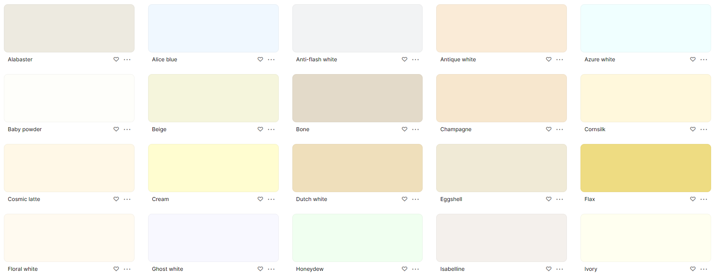Favorite the Alabaster color
This screenshot has height=279, width=715.
click(x=116, y=59)
